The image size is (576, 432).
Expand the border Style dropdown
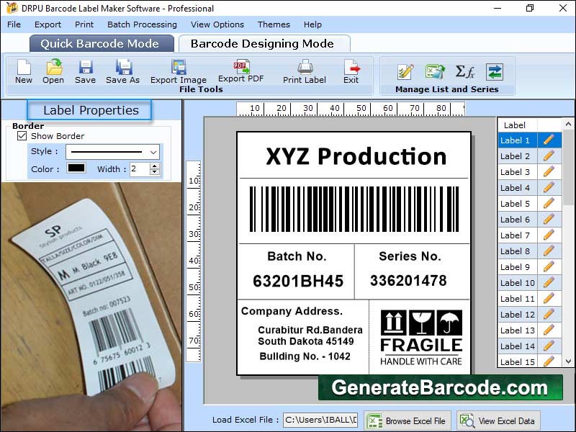click(x=153, y=152)
